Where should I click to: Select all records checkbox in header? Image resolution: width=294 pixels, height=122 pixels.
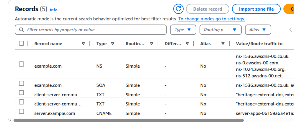click(22, 43)
